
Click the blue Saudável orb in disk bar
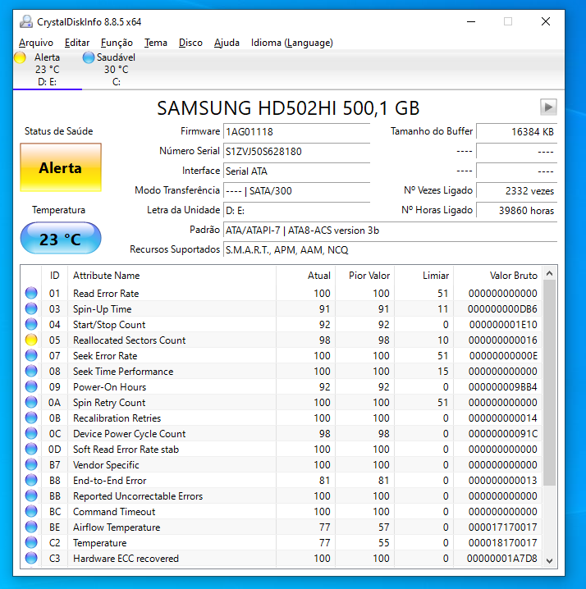pyautogui.click(x=89, y=57)
